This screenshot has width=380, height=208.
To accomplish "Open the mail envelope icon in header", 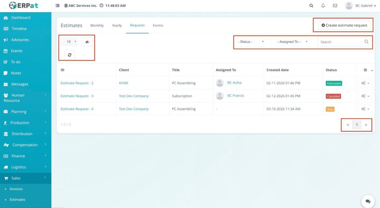I will pos(335,6).
